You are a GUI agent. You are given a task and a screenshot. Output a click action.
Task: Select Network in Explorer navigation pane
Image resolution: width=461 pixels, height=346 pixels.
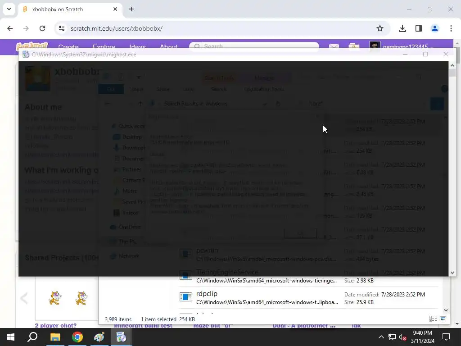129,256
